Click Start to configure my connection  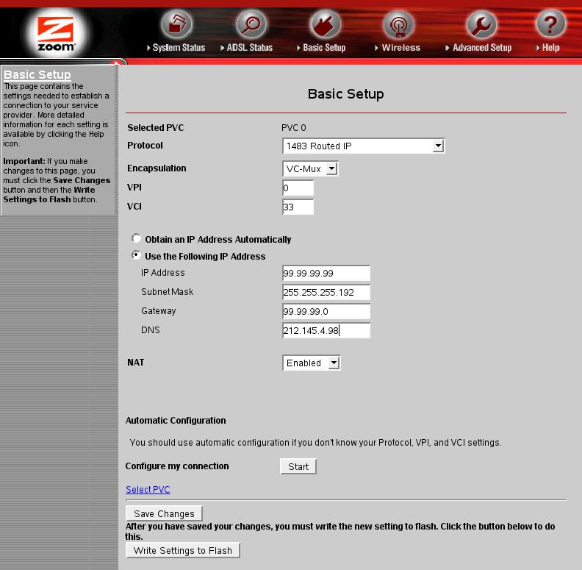click(298, 466)
